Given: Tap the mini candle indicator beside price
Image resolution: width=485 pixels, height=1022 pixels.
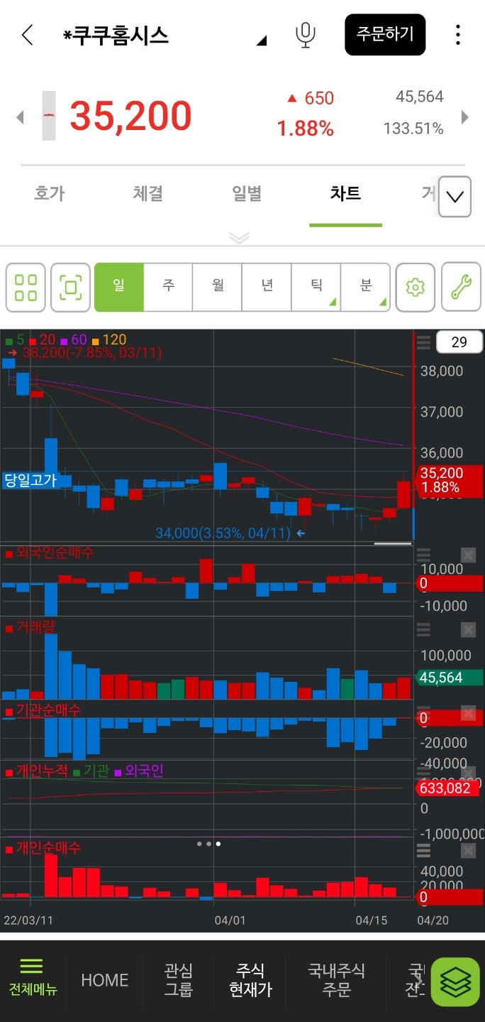Looking at the screenshot, I should pos(49,115).
